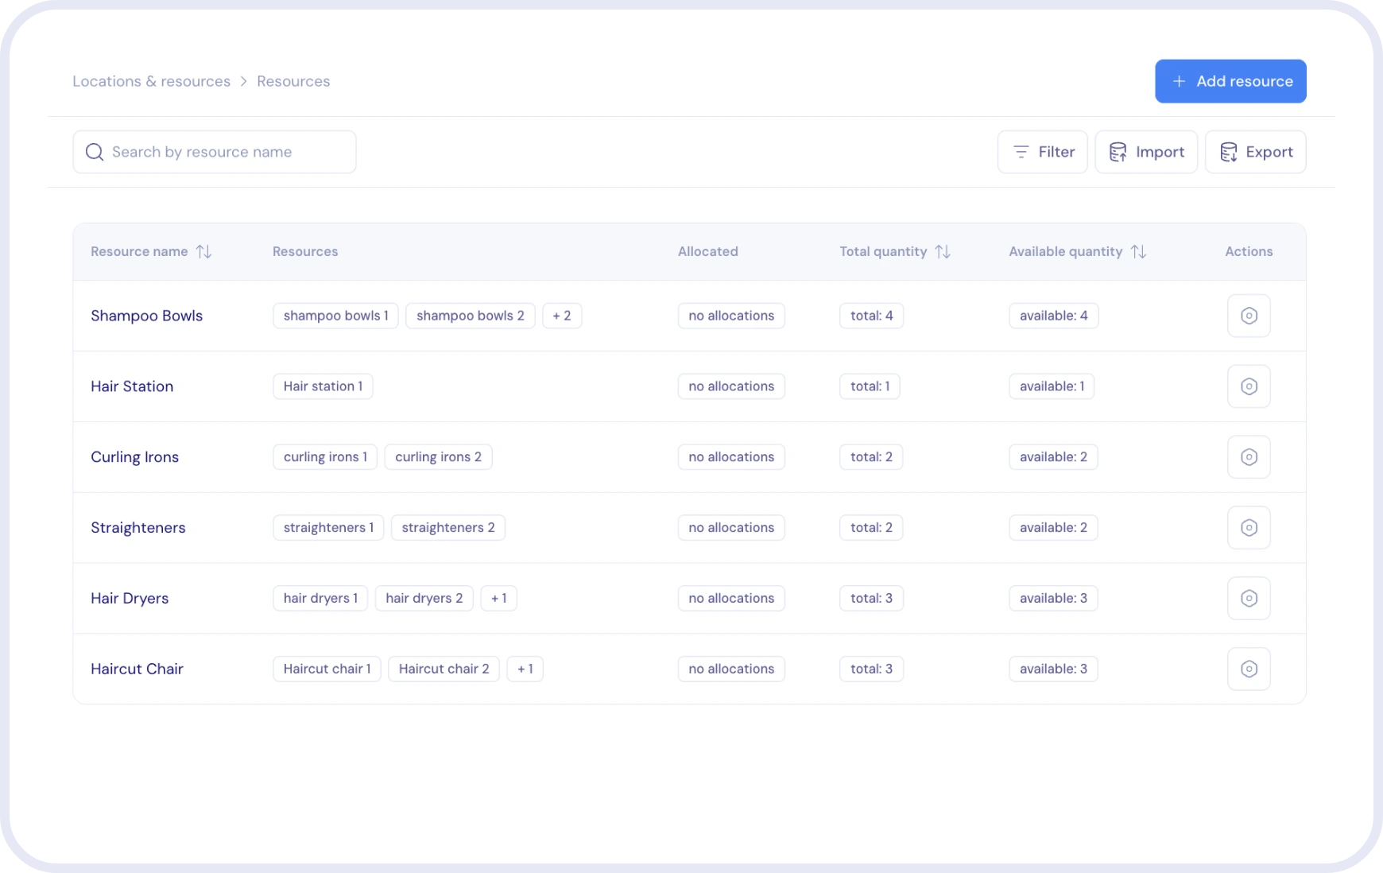Expand the +1 chip for Haircut Chair
This screenshot has height=873, width=1383.
pos(525,669)
